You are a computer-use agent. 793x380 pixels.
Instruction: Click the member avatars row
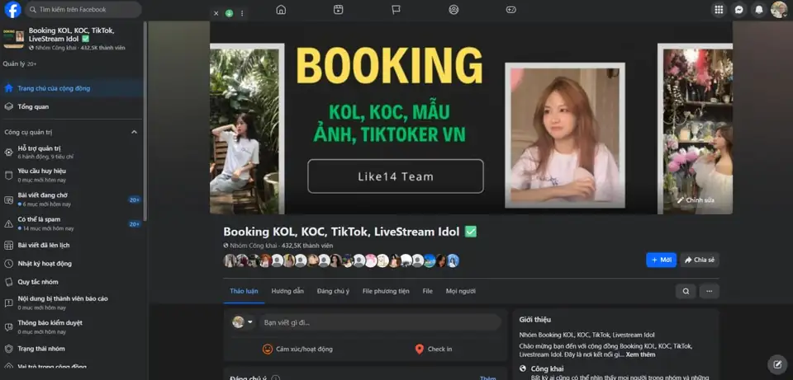tap(341, 260)
